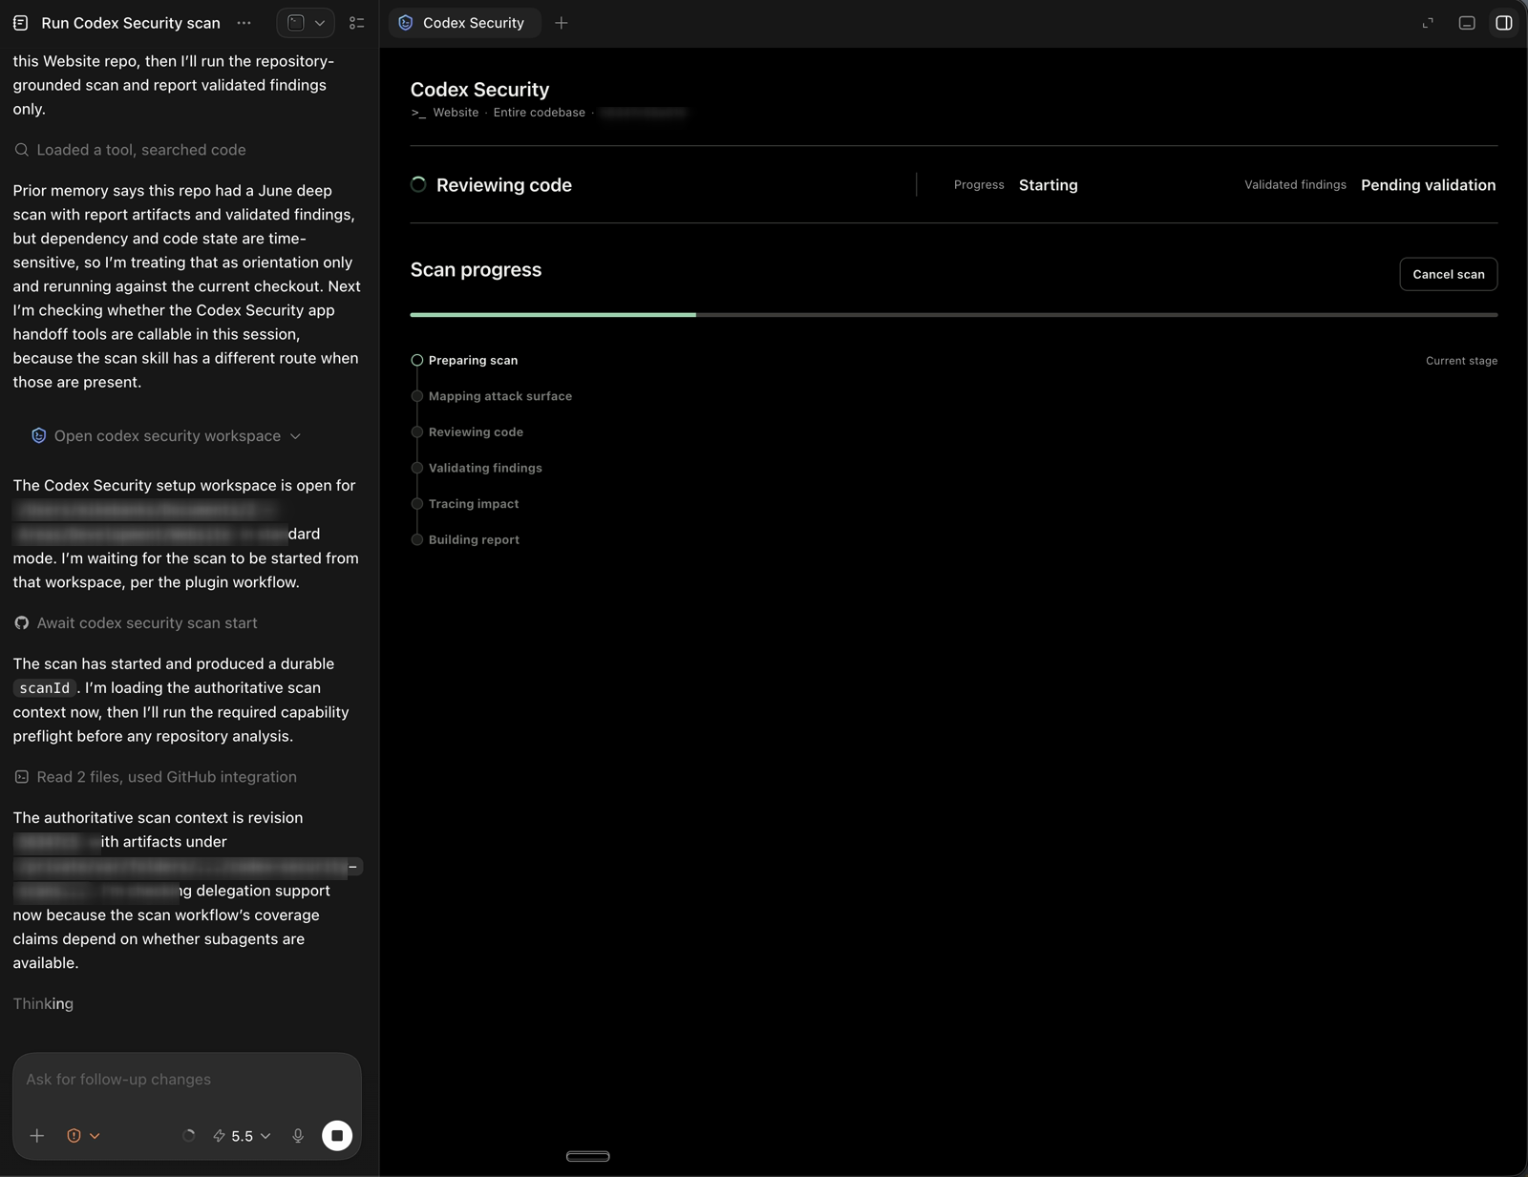Viewport: 1528px width, 1177px height.
Task: Click the scan progress bar
Action: [x=953, y=314]
